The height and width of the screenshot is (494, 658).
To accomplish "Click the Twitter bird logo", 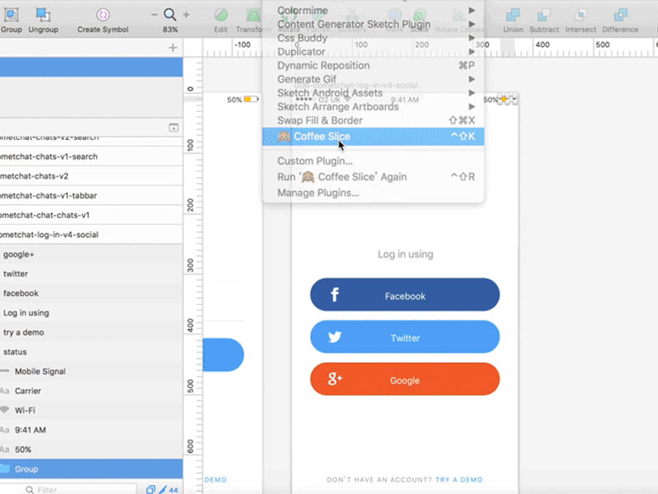I will (335, 337).
